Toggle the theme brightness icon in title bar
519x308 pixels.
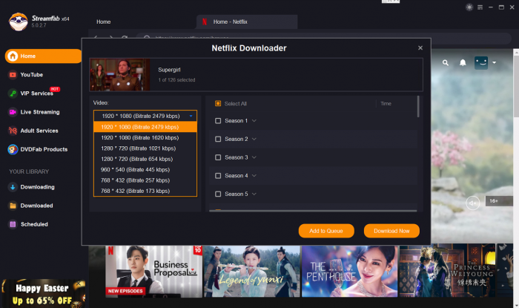469,7
